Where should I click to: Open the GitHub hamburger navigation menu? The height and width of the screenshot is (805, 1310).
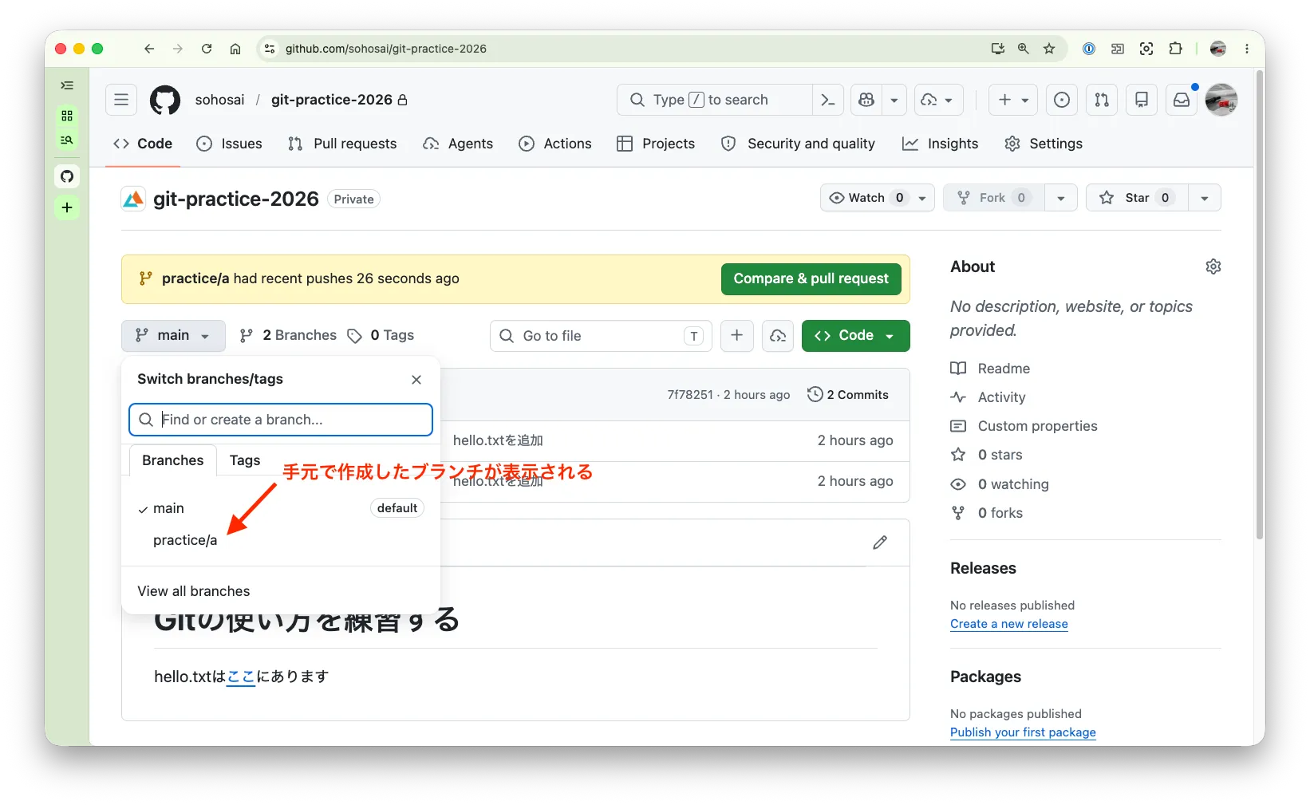[121, 100]
